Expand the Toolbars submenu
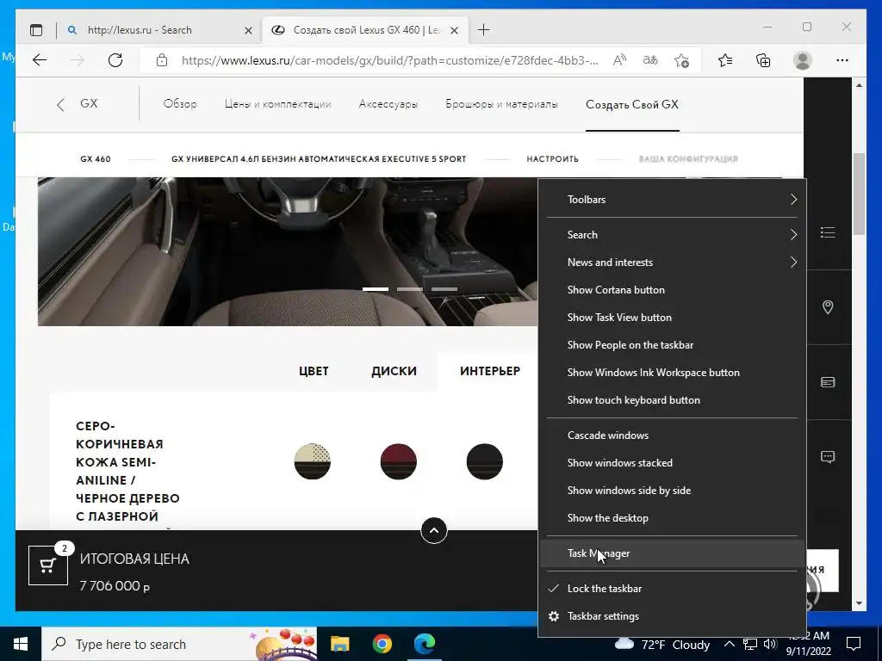 tap(672, 200)
